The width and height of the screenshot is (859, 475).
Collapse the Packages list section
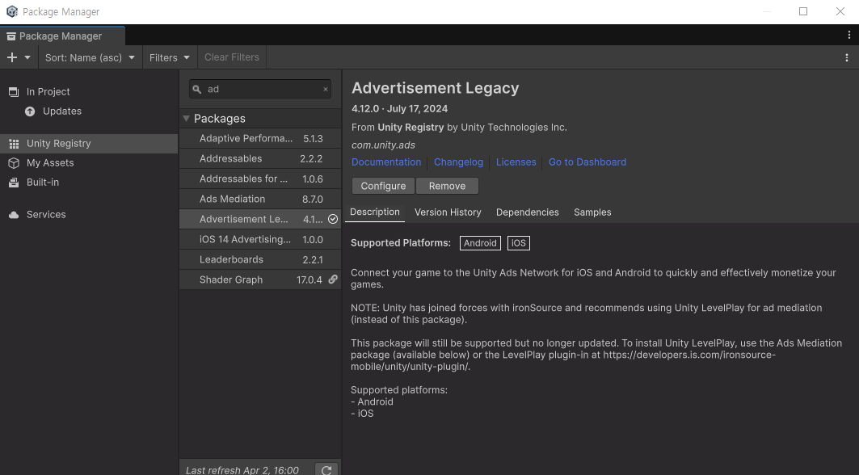187,119
